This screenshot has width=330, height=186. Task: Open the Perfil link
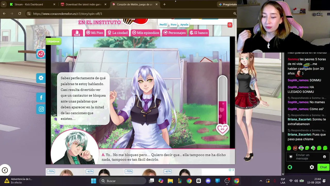[x=163, y=25]
